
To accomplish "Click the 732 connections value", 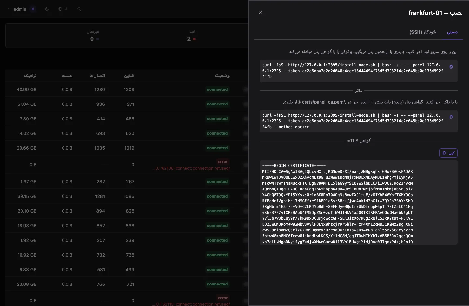I will coord(101,255).
